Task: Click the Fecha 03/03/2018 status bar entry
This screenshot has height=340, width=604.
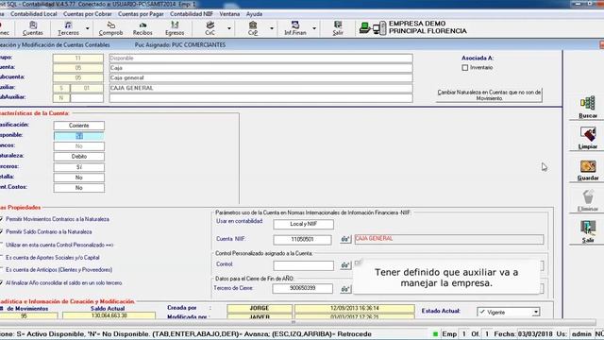Action: pos(523,333)
